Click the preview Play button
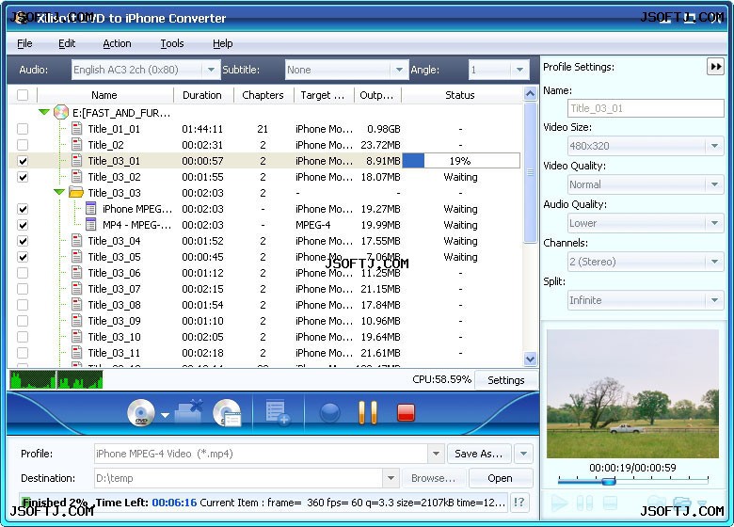 point(559,503)
